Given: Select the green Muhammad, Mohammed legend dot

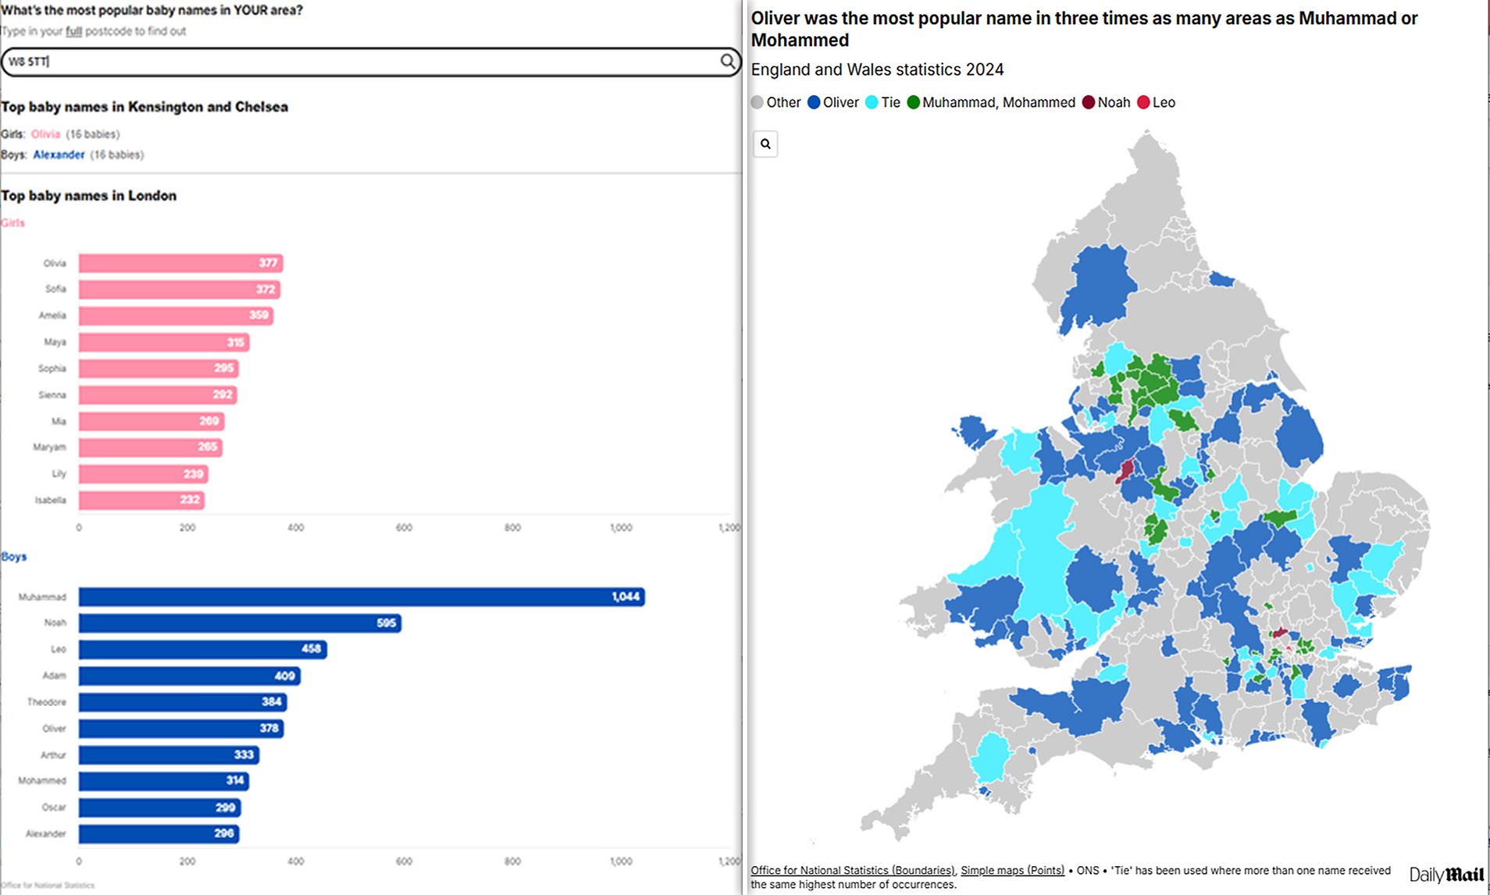Looking at the screenshot, I should tap(914, 102).
